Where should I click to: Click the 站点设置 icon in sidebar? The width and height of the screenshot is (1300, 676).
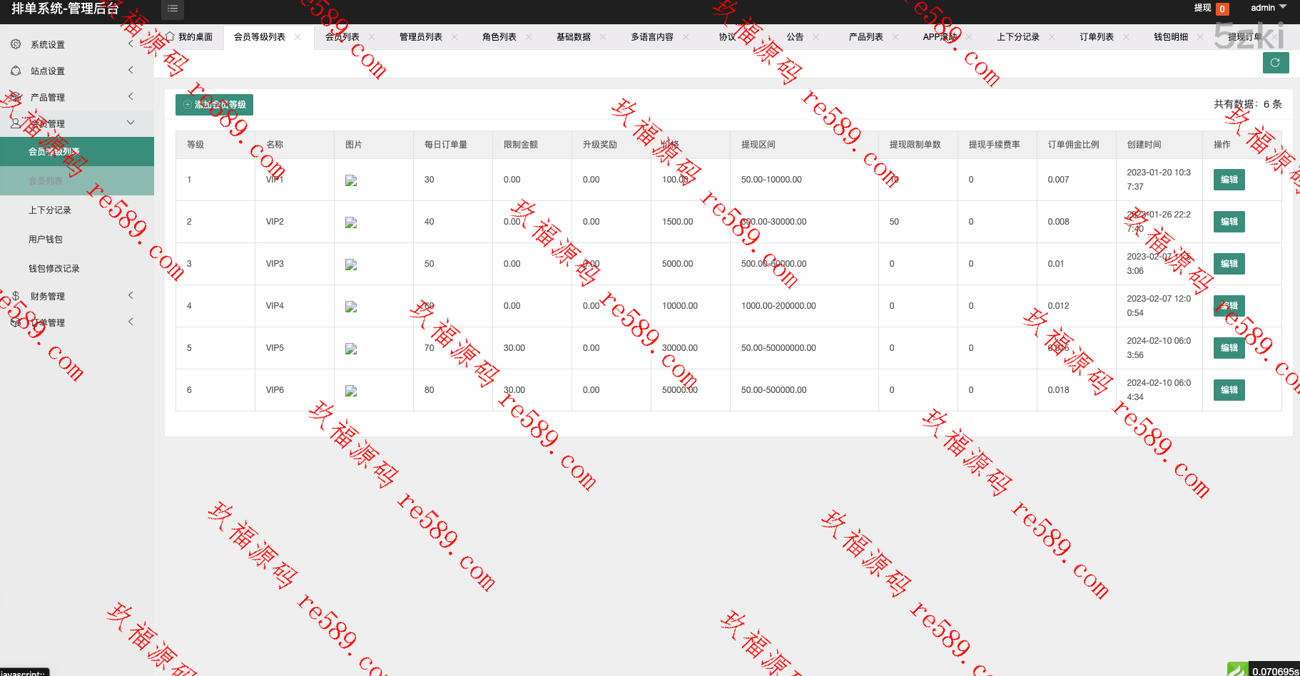pyautogui.click(x=16, y=71)
